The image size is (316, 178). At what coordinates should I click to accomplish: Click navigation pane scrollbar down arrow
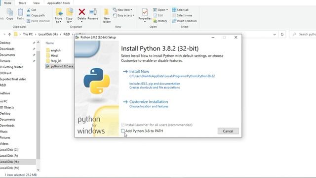(x=38, y=170)
